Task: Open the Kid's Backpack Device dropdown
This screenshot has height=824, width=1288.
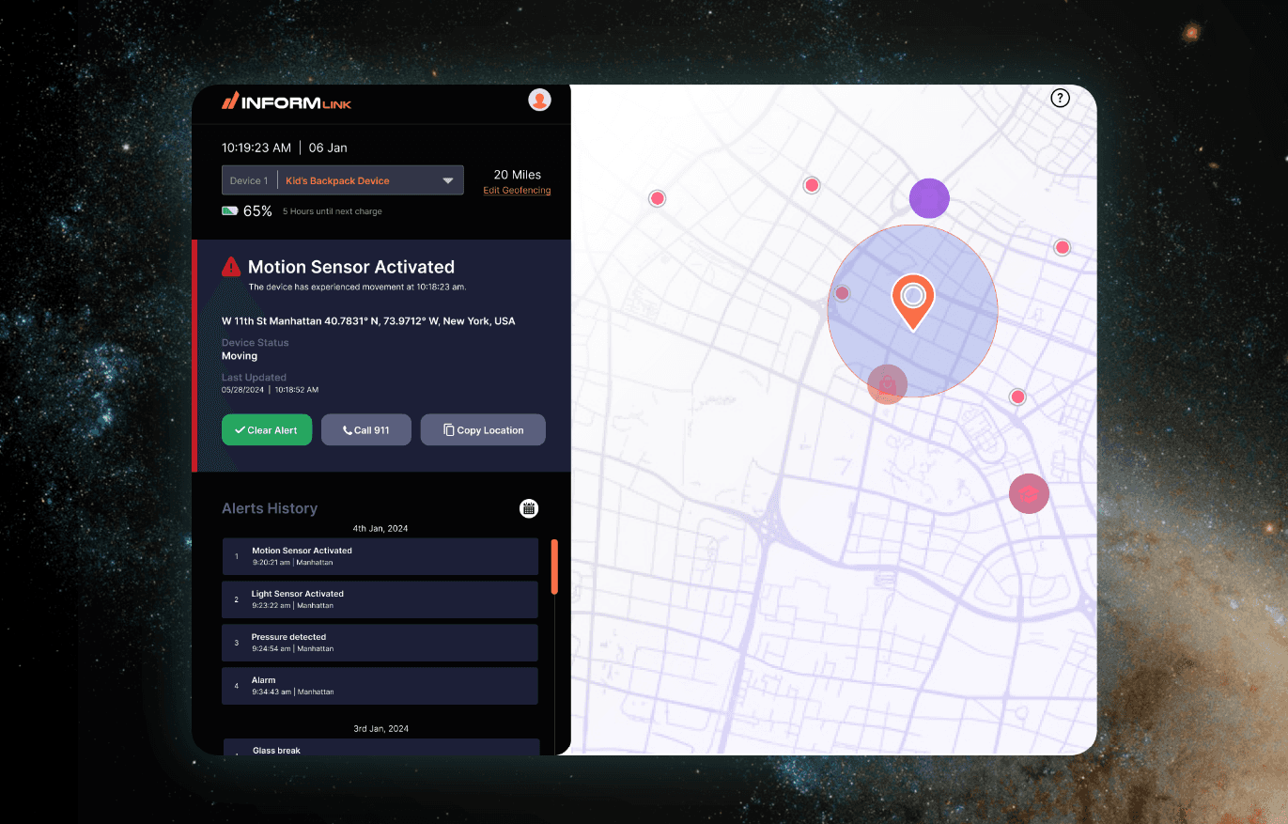Action: tap(343, 180)
